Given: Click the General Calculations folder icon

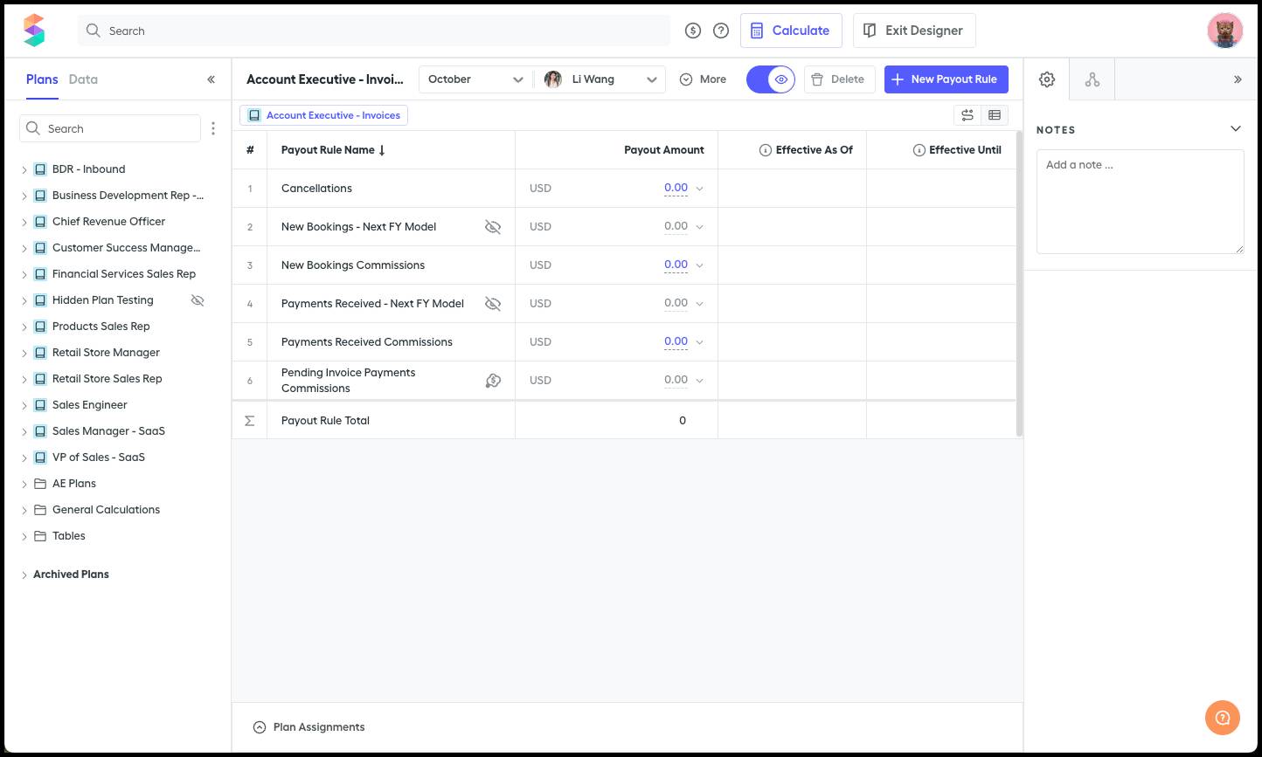Looking at the screenshot, I should pyautogui.click(x=40, y=510).
